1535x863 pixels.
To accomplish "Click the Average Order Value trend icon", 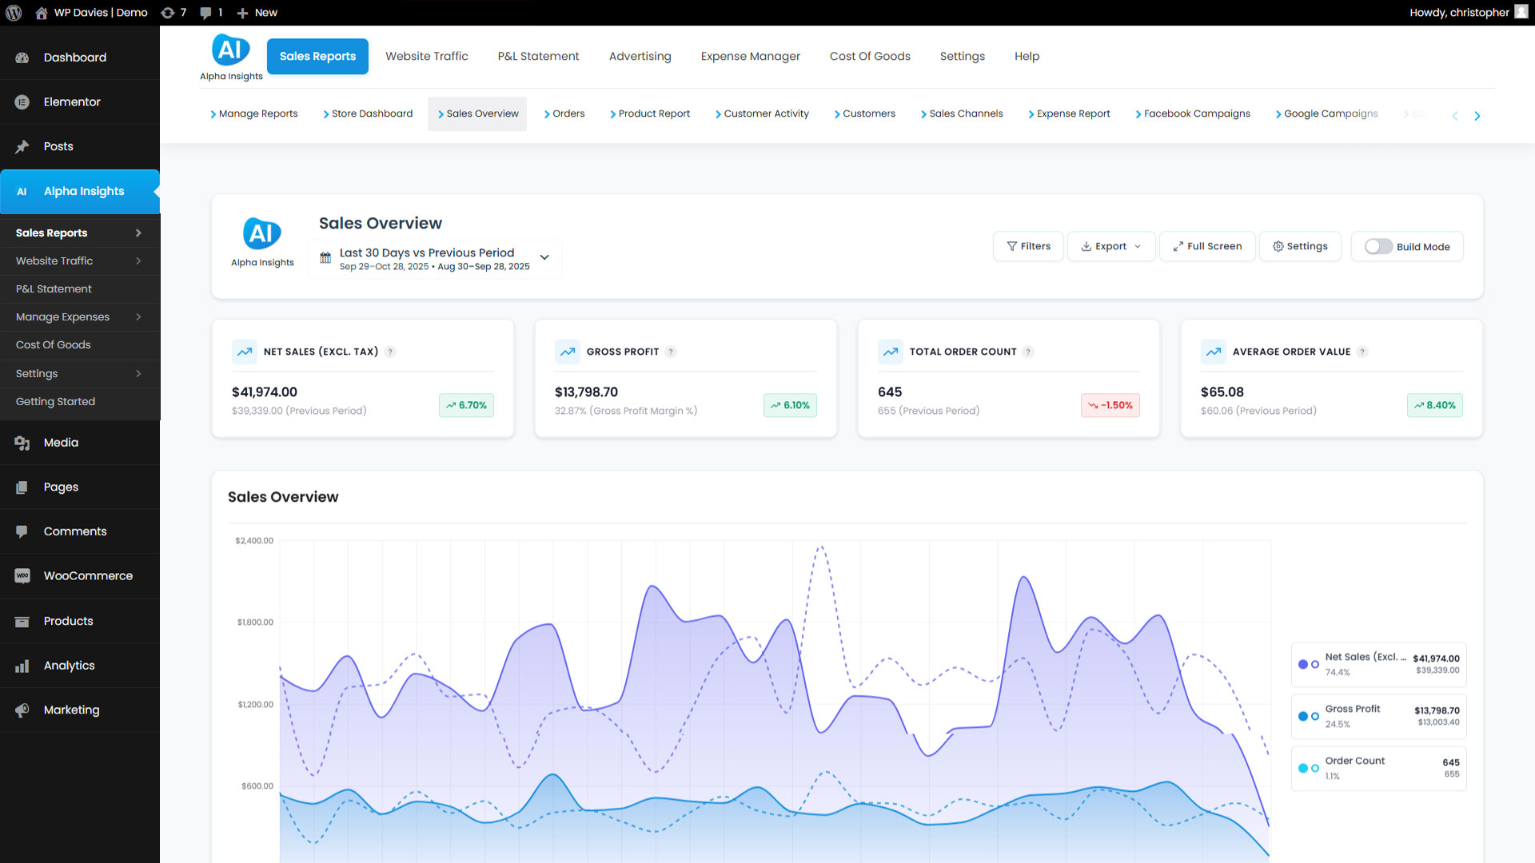I will coord(1214,352).
